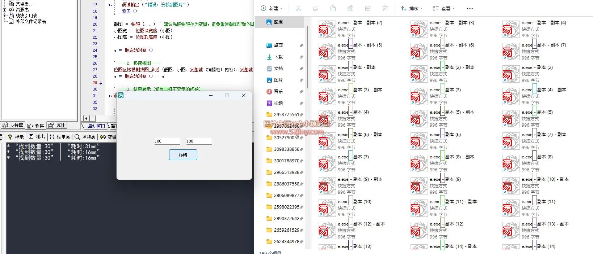This screenshot has width=593, height=254.
Task: Click the New (新建) plus icon in Explorer
Action: tap(264, 8)
